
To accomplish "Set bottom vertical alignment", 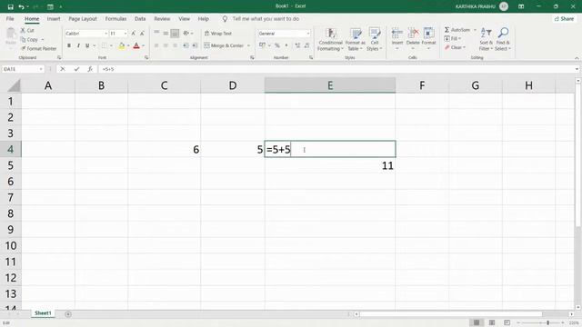I will click(175, 34).
